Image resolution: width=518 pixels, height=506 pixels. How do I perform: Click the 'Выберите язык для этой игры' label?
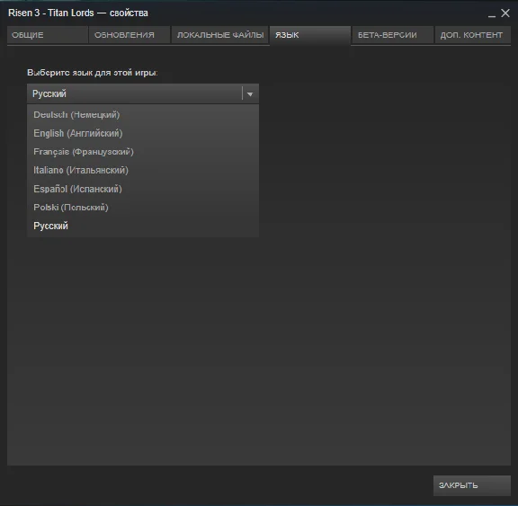click(x=92, y=73)
